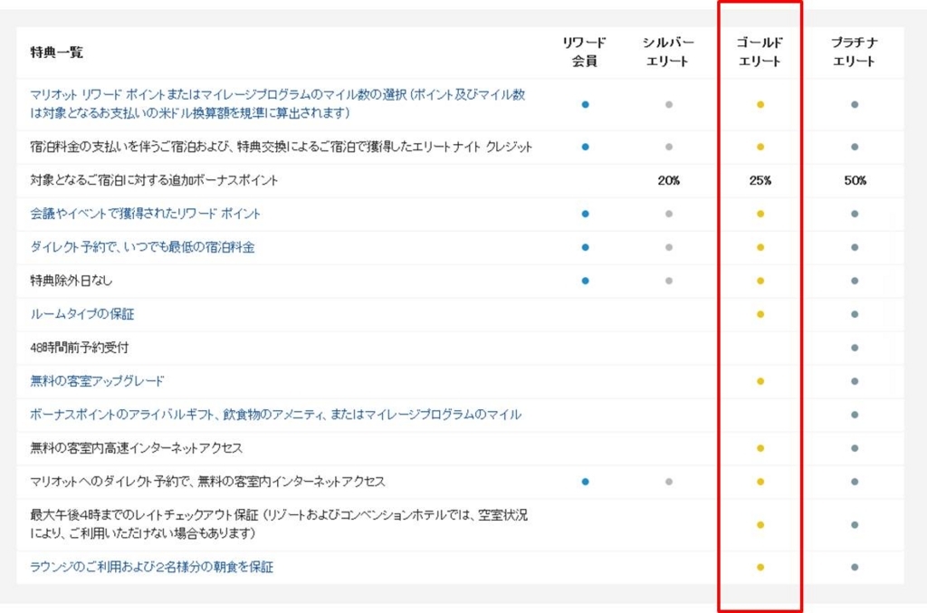This screenshot has width=927, height=613.
Task: Open the 会議やイベントで獲得されたリワード ポイント link
Action: point(145,214)
